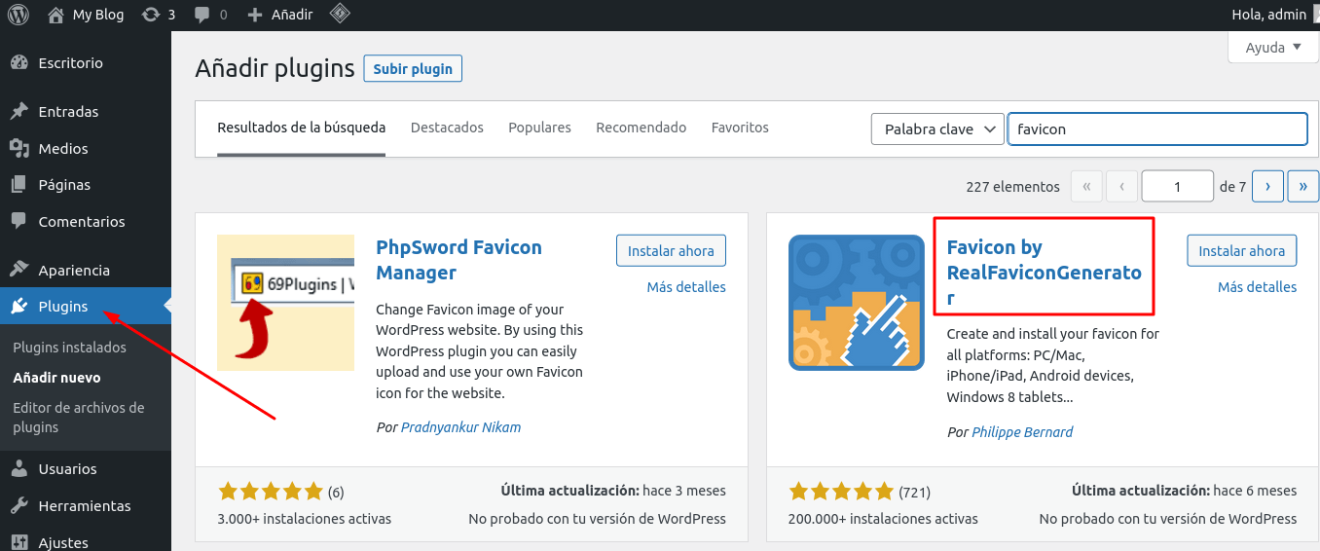The image size is (1320, 551).
Task: Open Favicon by RealFaviconGenerator title link
Action: 1044,273
